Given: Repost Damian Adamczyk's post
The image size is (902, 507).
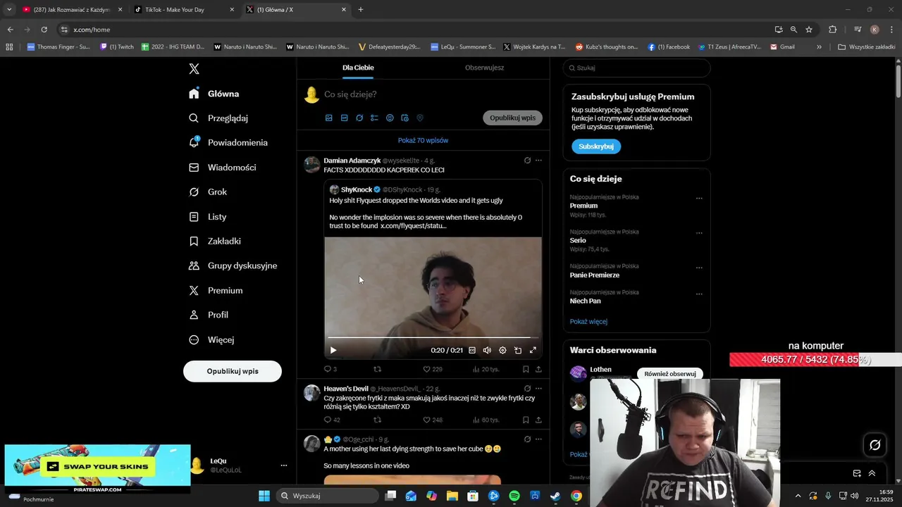Looking at the screenshot, I should [x=377, y=369].
